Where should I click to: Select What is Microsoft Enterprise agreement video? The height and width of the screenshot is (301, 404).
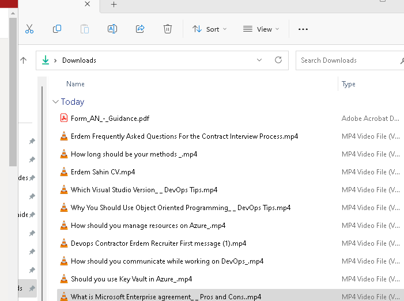[x=166, y=297]
